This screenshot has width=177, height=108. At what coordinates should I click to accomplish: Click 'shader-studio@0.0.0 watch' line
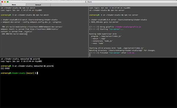tap(29, 20)
